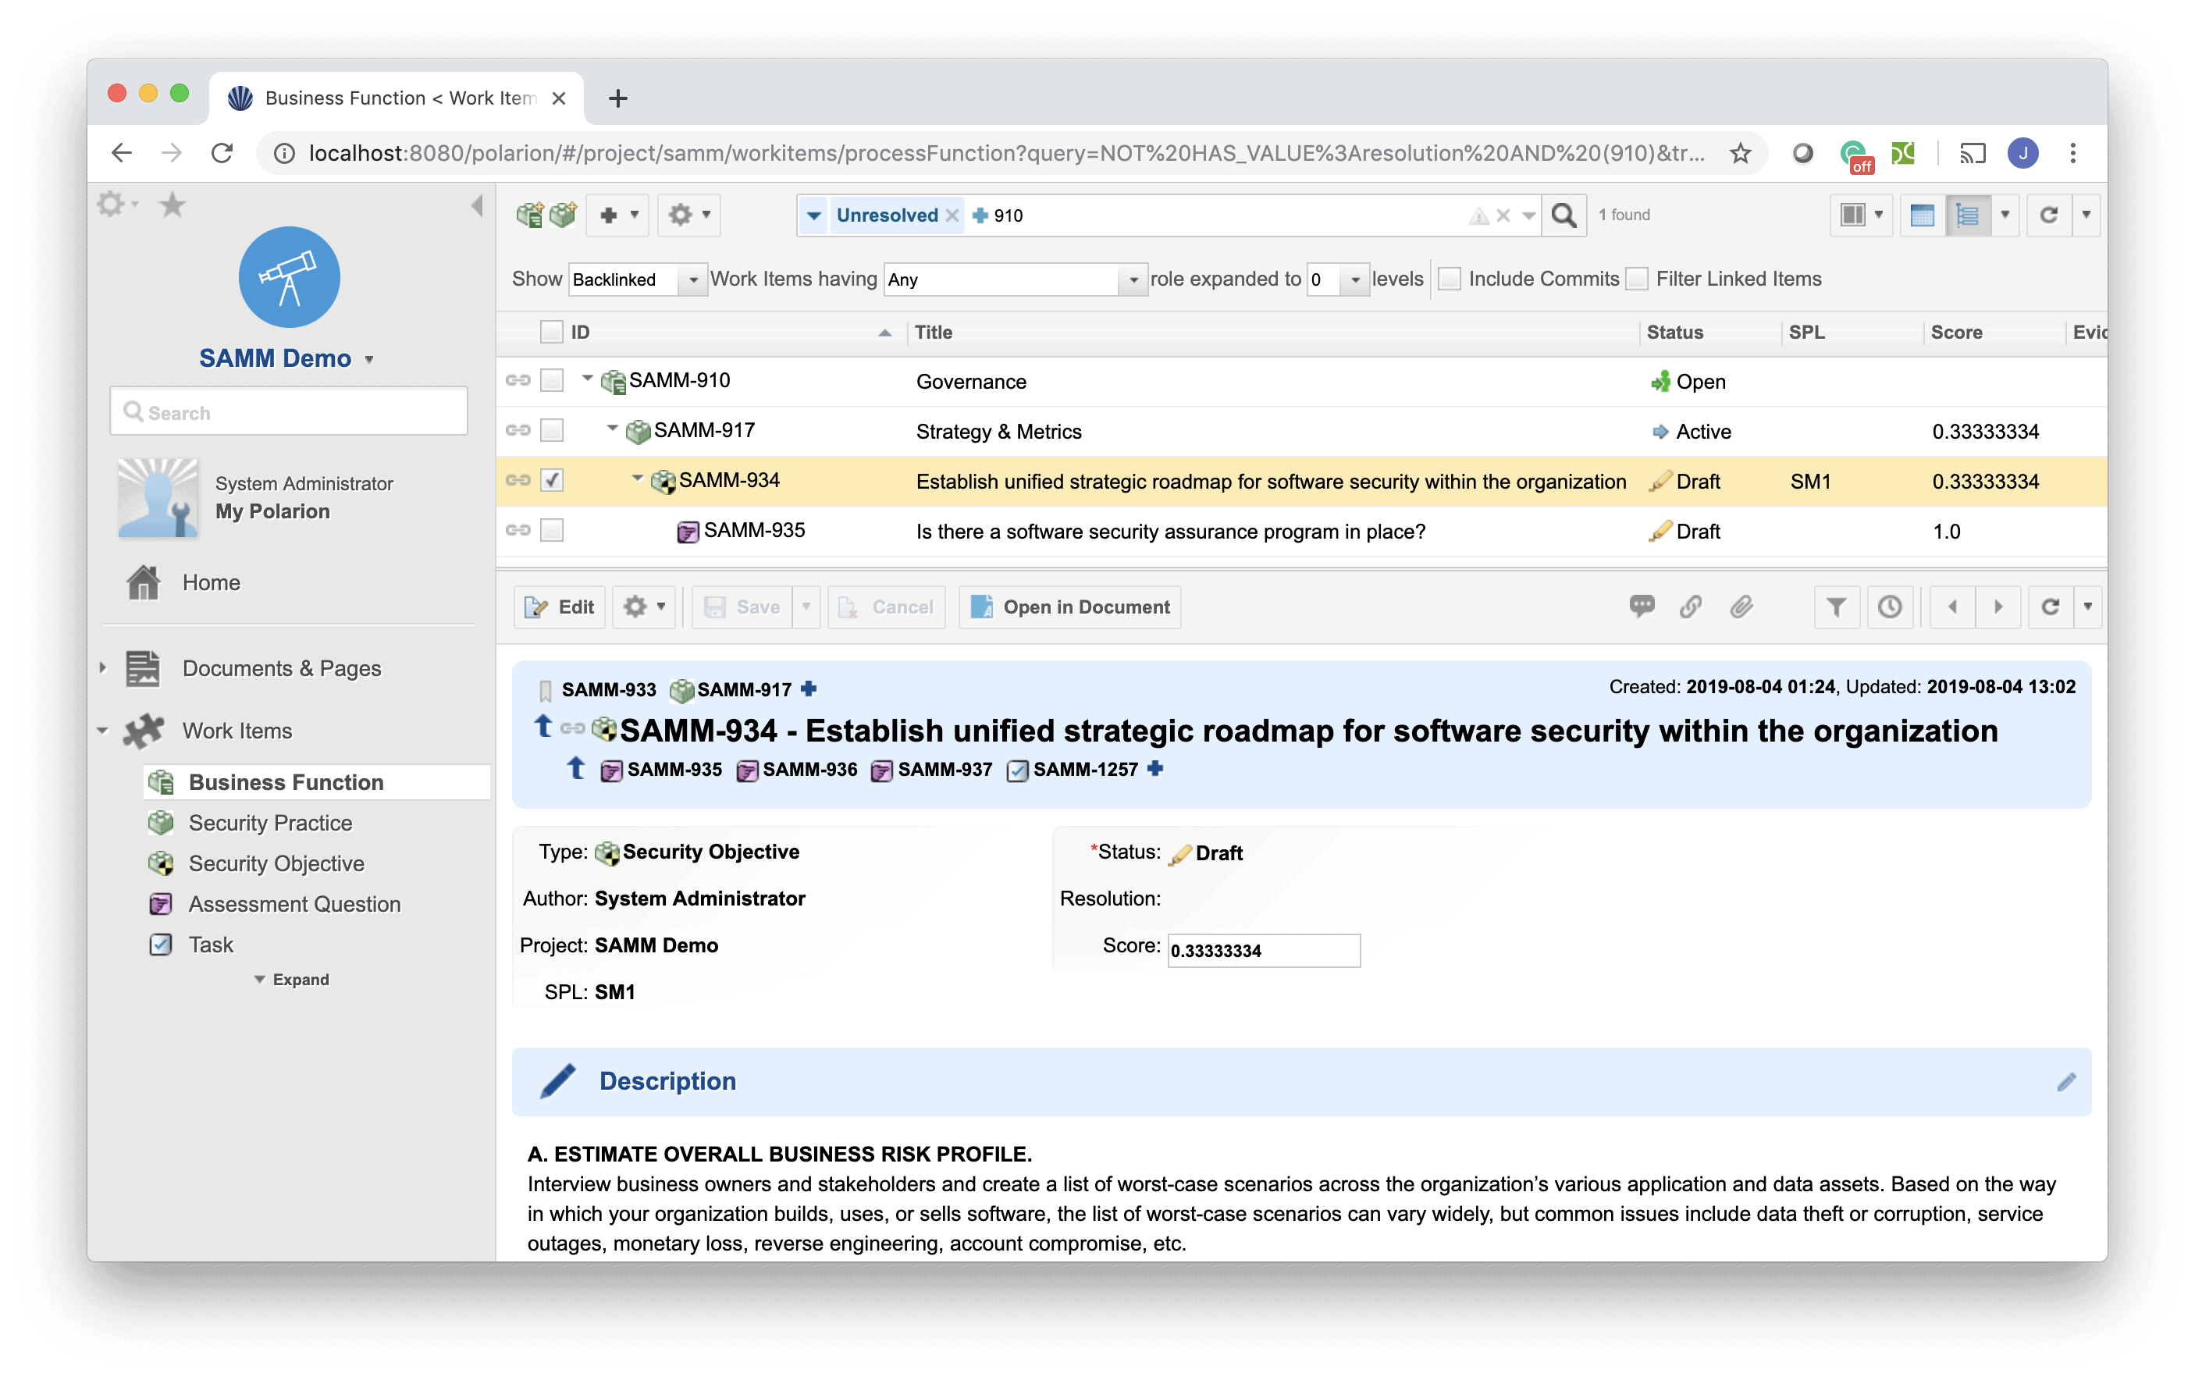Edit description with pencil icon at right
The height and width of the screenshot is (1377, 2195).
click(x=2065, y=1081)
